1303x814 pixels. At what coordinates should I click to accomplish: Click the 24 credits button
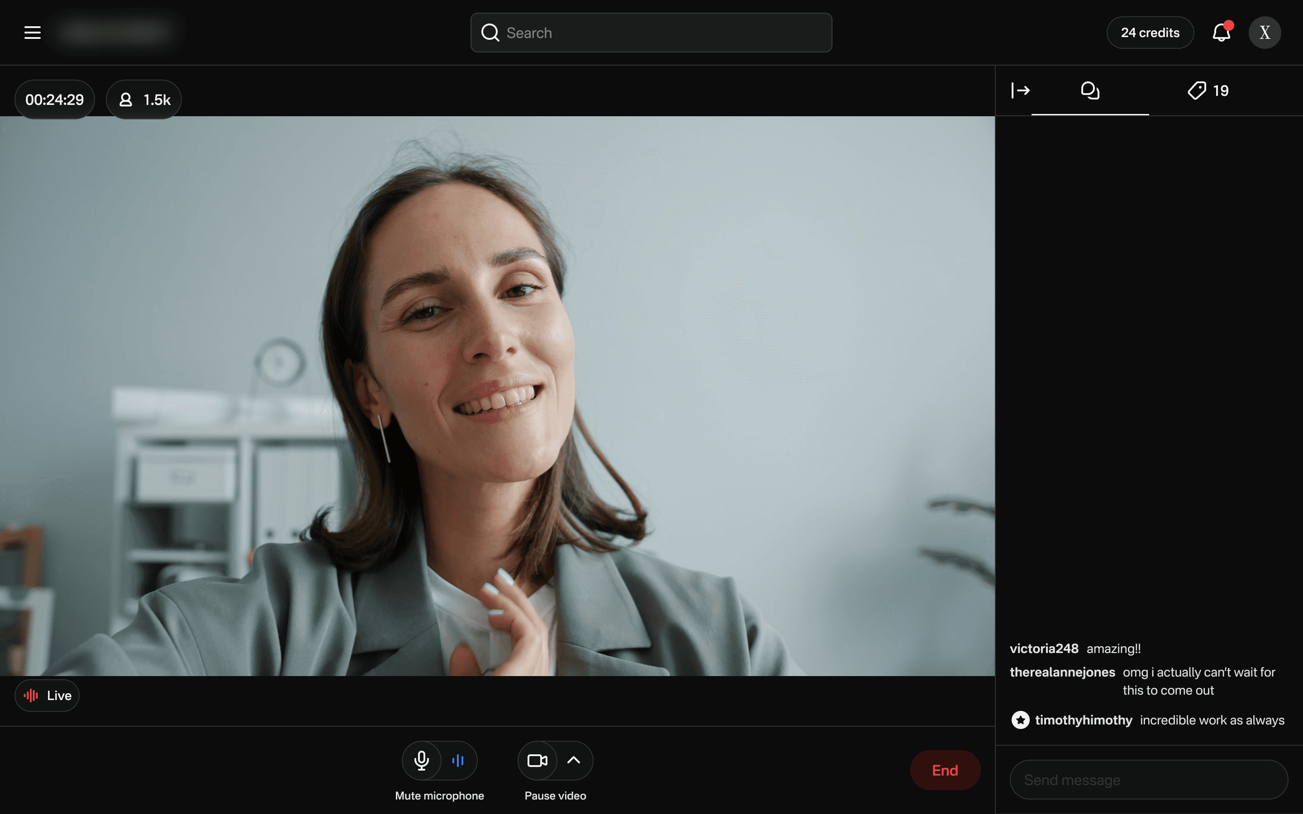(1150, 33)
